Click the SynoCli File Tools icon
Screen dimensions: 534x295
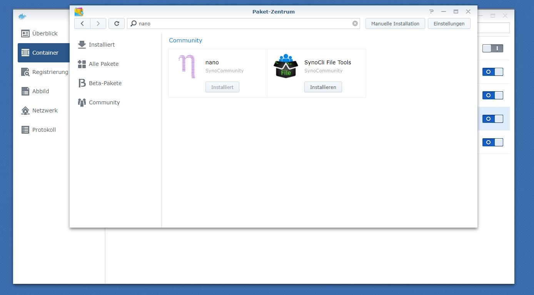286,66
